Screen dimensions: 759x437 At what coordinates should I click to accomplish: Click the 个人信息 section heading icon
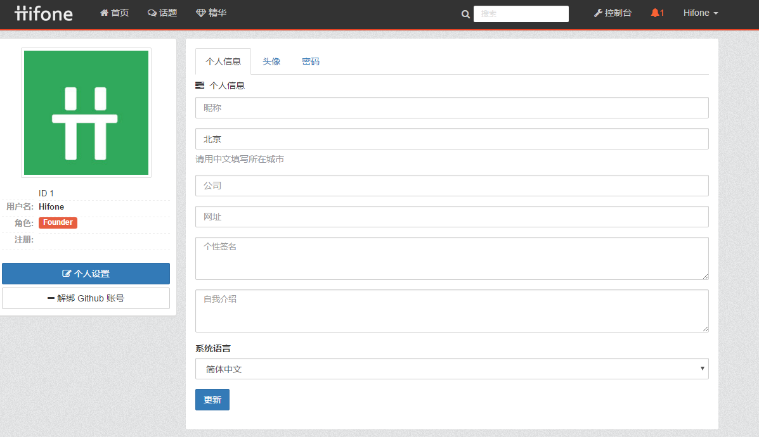click(x=200, y=85)
